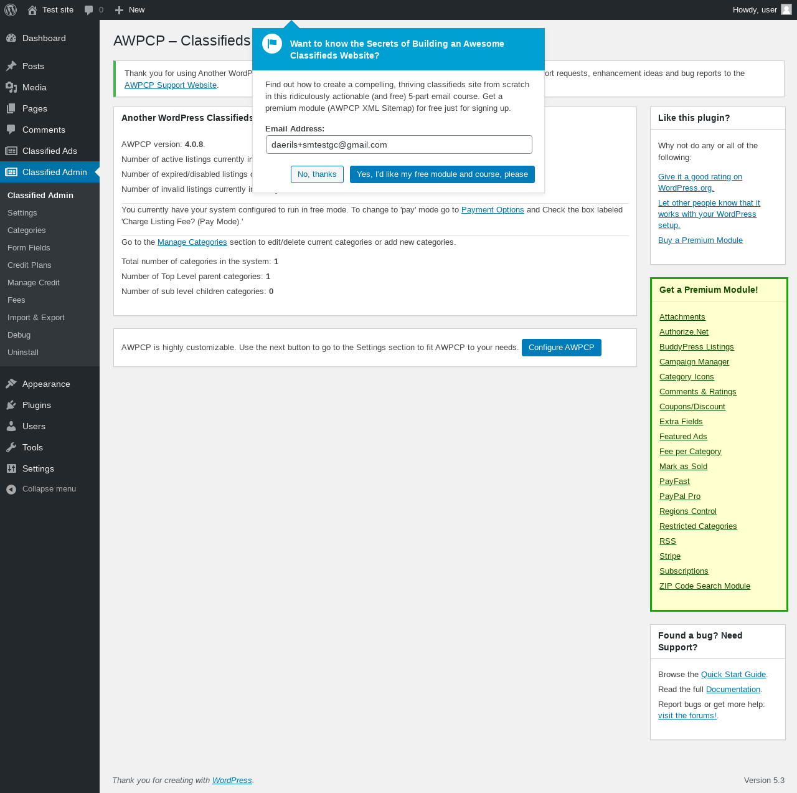Image resolution: width=797 pixels, height=793 pixels.
Task: Open the Restricted Categories link
Action: point(698,526)
